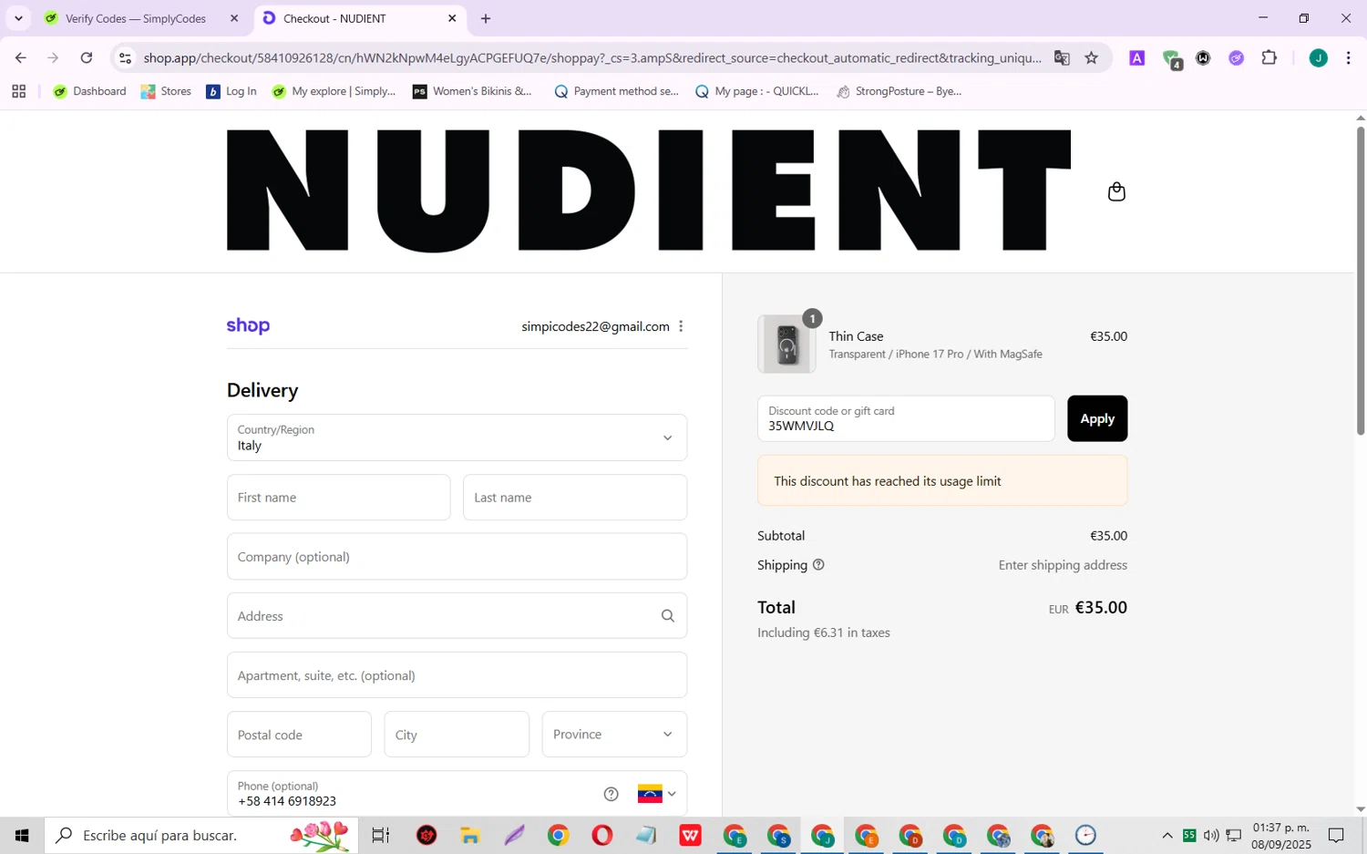Open the Dashboard bookmark
The width and height of the screenshot is (1367, 854).
tap(89, 91)
